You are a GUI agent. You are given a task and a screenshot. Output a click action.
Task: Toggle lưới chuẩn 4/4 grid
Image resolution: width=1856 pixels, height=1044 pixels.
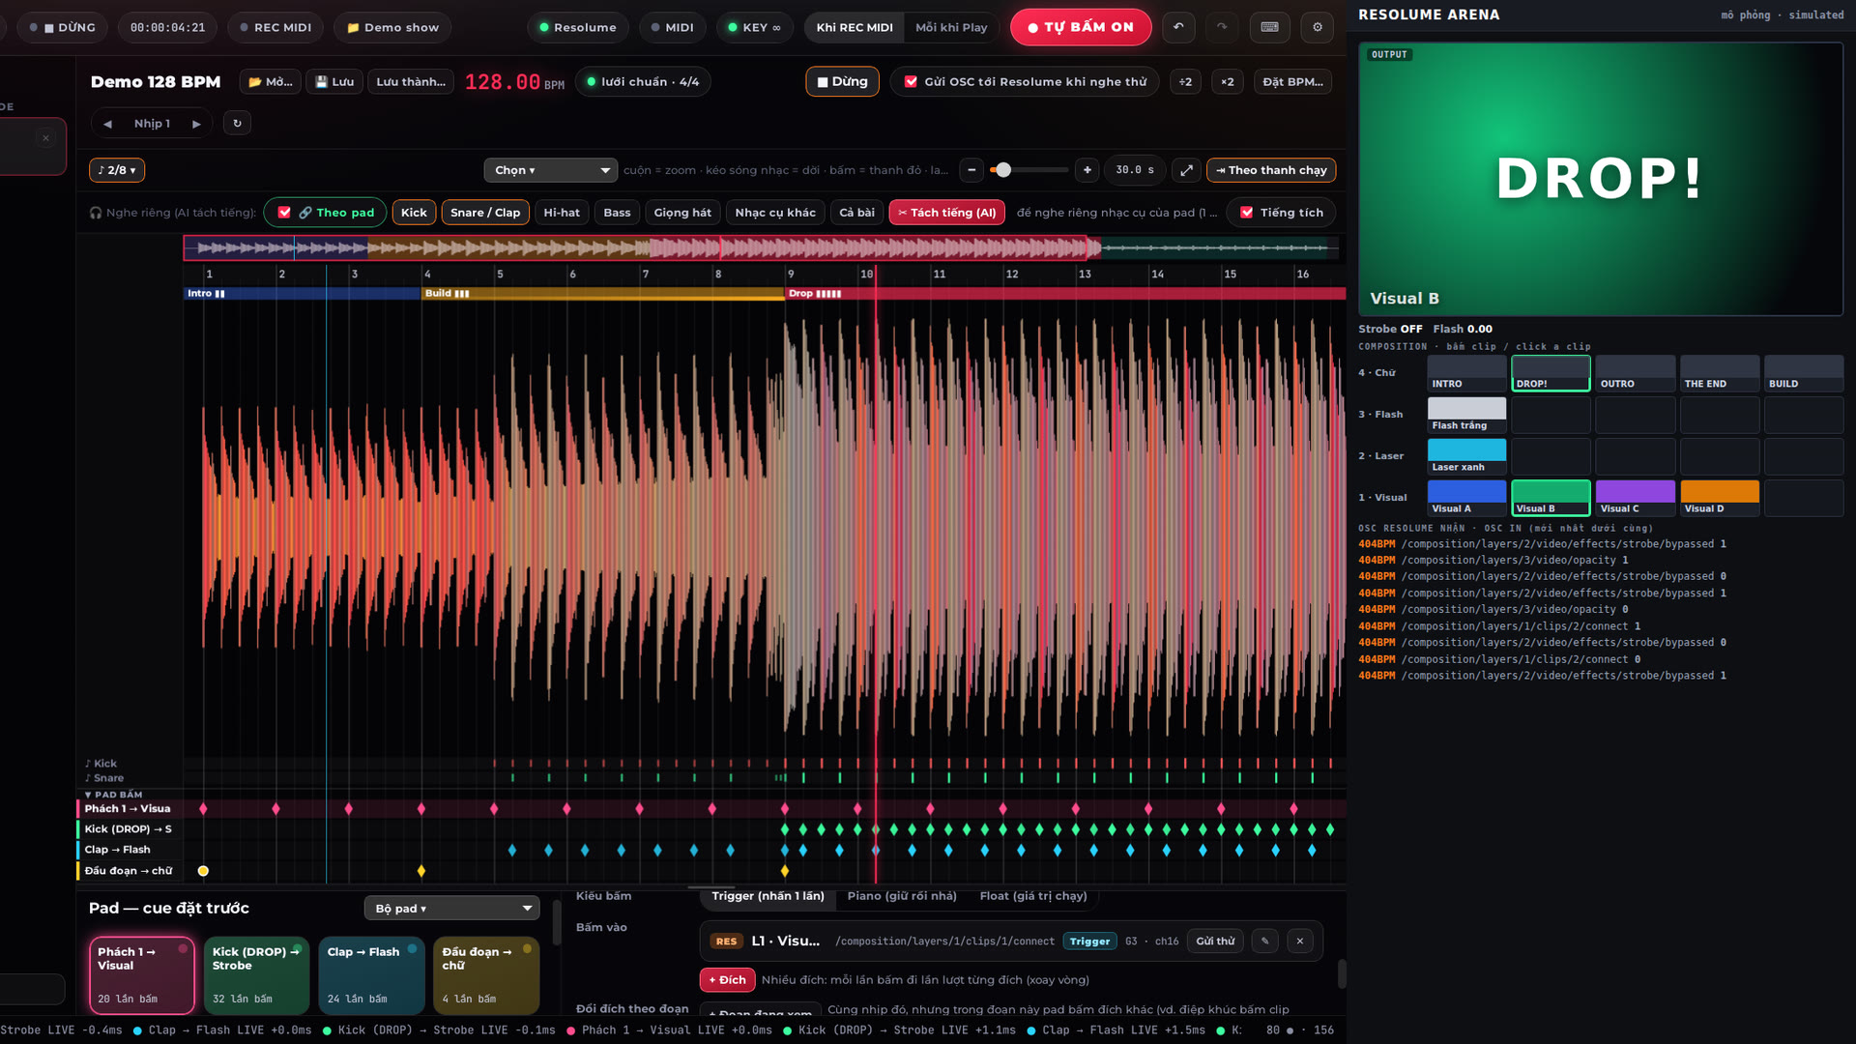click(643, 82)
